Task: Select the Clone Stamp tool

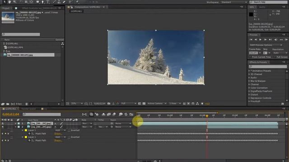Action: coord(59,2)
